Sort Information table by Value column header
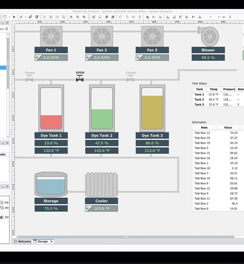The height and width of the screenshot is (264, 244). pos(228,128)
